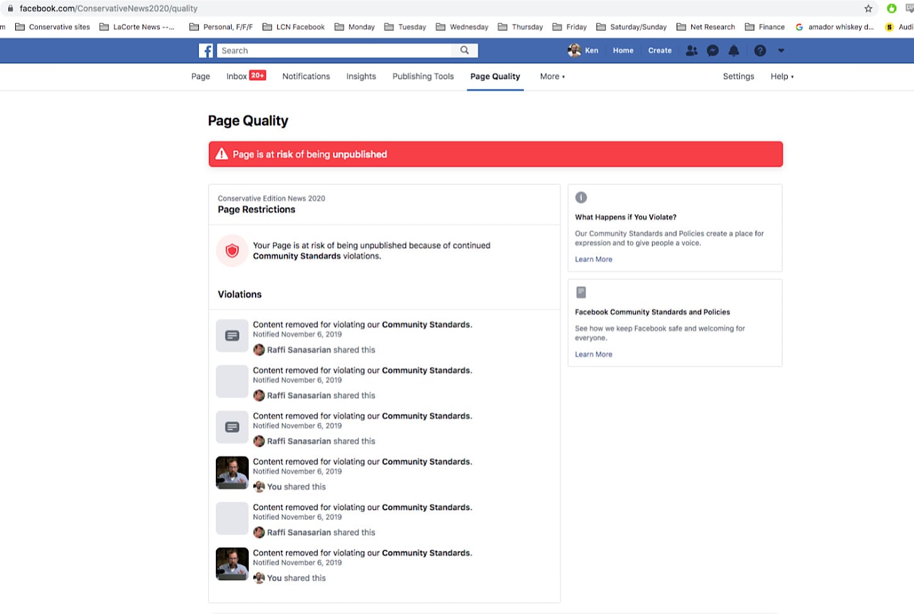Viewport: 914px width, 614px height.
Task: Bookmark this page with star icon
Action: (x=869, y=8)
